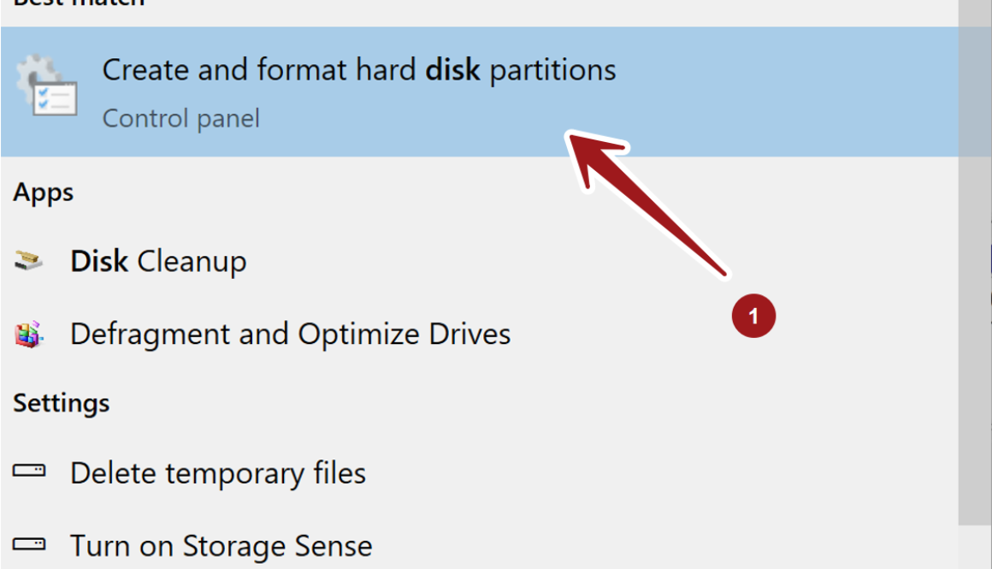Click the red number 1 badge
Viewport: 992px width, 569px height.
click(x=753, y=317)
